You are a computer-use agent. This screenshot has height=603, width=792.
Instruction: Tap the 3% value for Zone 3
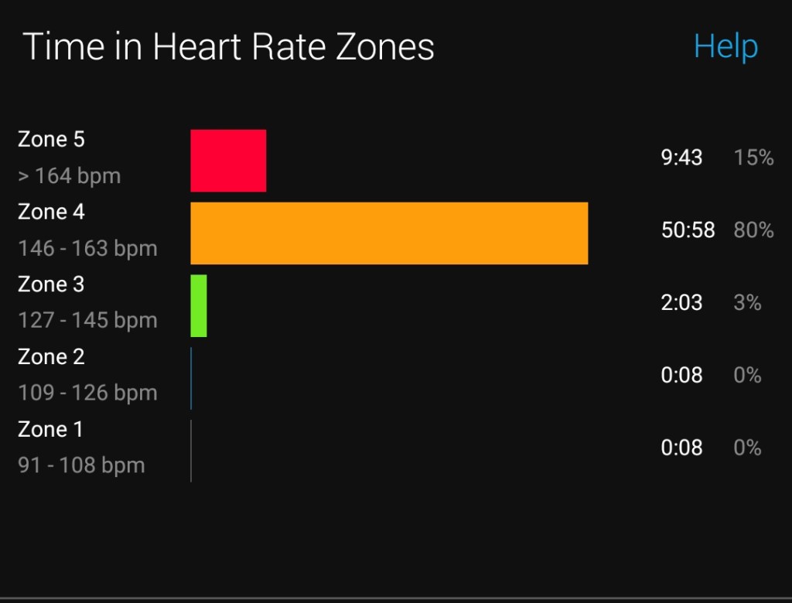pyautogui.click(x=747, y=303)
